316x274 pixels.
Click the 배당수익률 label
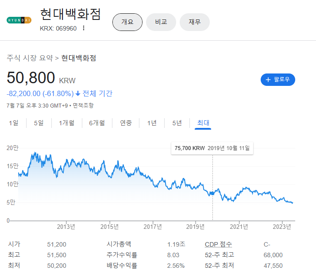tap(122, 266)
